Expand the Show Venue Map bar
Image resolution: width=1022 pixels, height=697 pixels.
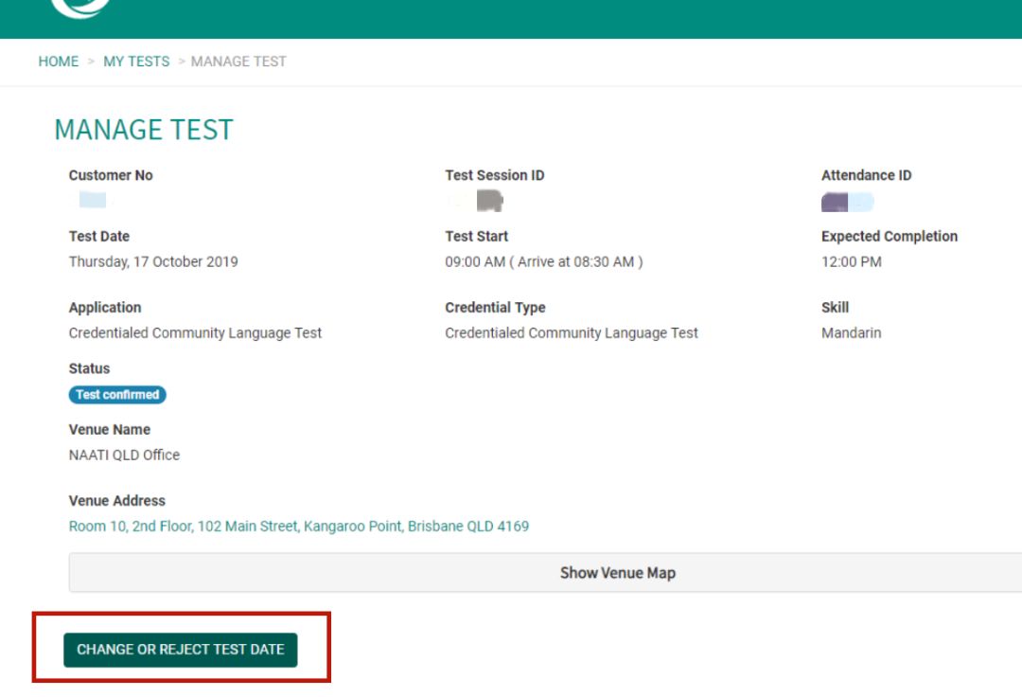tap(545, 572)
